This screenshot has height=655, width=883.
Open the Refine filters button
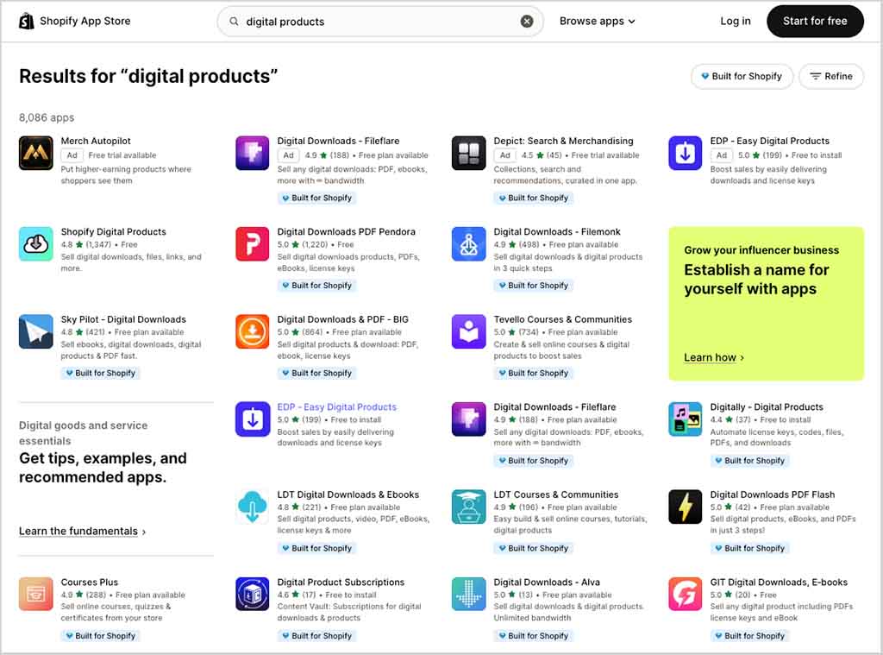[831, 76]
